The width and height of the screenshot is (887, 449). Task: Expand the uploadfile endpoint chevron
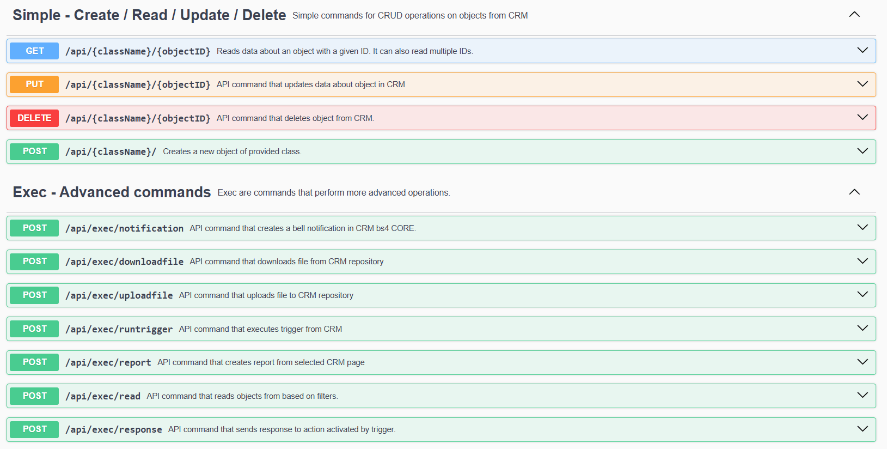pyautogui.click(x=862, y=294)
